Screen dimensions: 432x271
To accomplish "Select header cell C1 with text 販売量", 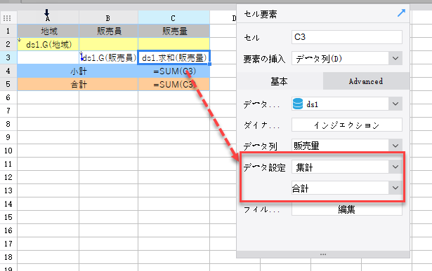I will point(174,31).
